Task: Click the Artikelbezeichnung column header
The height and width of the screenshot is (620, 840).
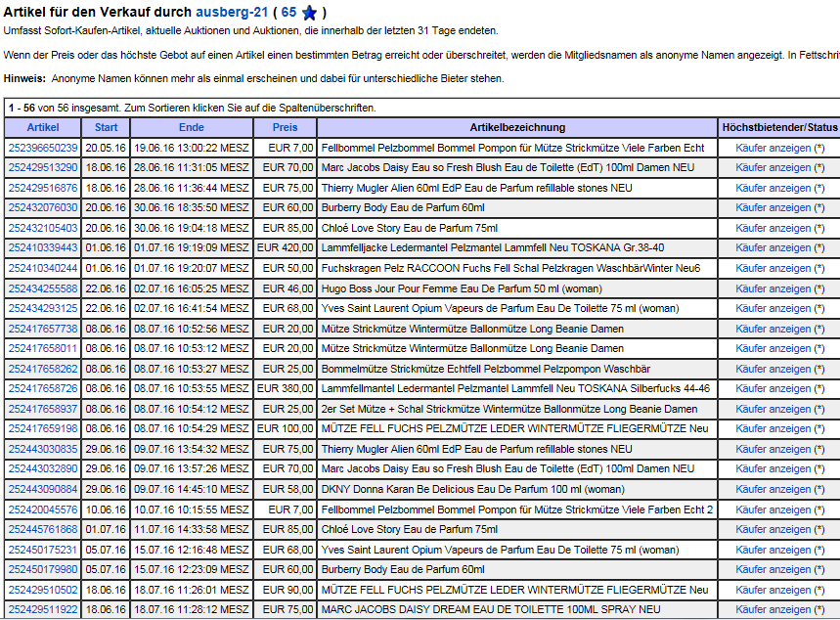Action: point(517,127)
